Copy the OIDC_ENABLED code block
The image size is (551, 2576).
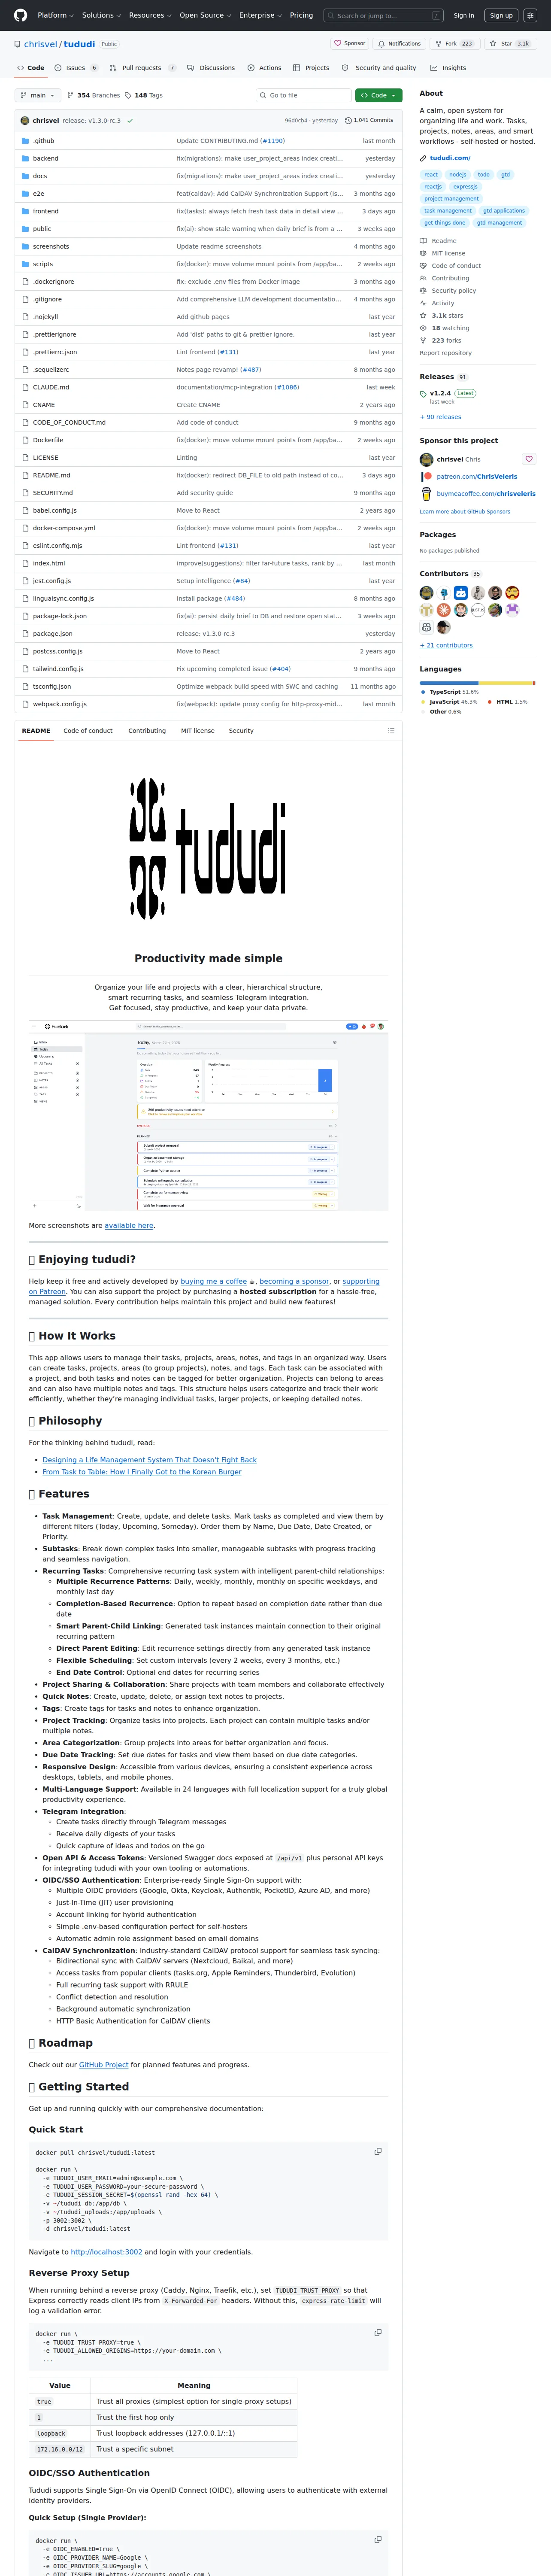point(378,2539)
